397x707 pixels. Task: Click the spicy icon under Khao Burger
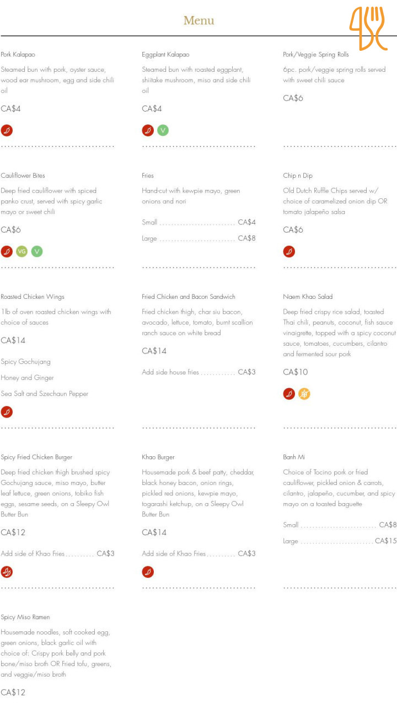[x=148, y=572]
